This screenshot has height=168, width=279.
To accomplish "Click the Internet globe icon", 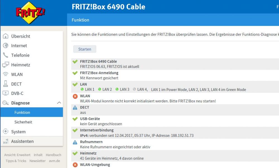I will [x=6, y=46].
